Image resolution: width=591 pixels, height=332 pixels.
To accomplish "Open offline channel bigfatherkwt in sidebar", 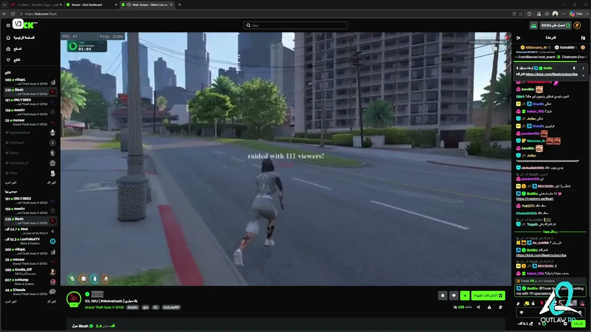I will [x=30, y=132].
